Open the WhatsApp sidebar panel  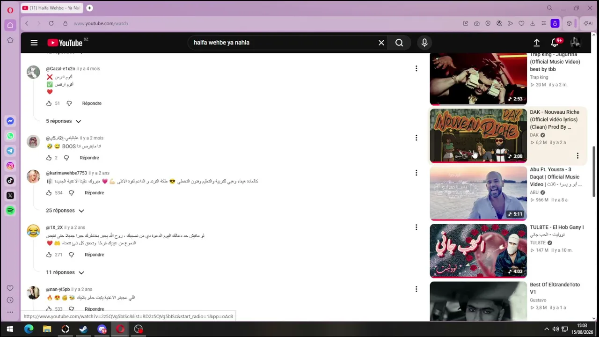click(10, 136)
